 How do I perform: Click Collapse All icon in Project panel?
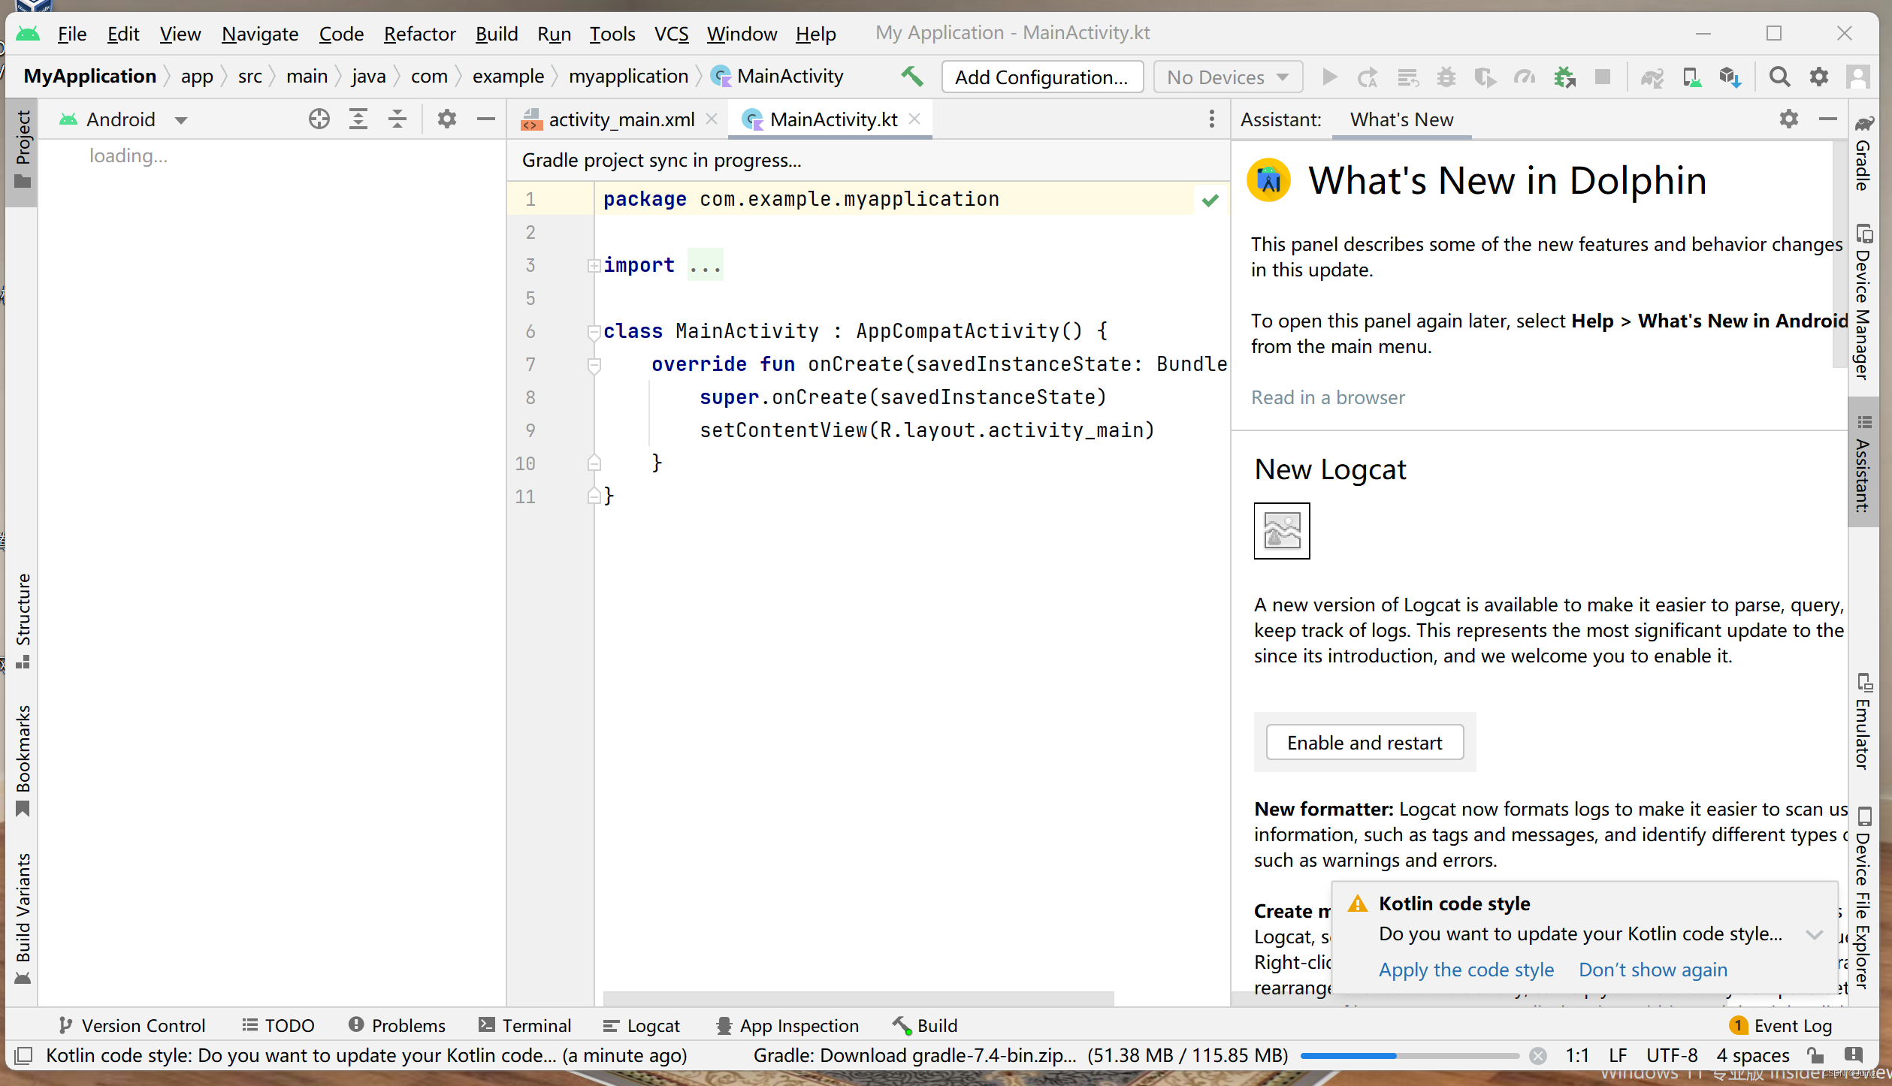pyautogui.click(x=397, y=119)
